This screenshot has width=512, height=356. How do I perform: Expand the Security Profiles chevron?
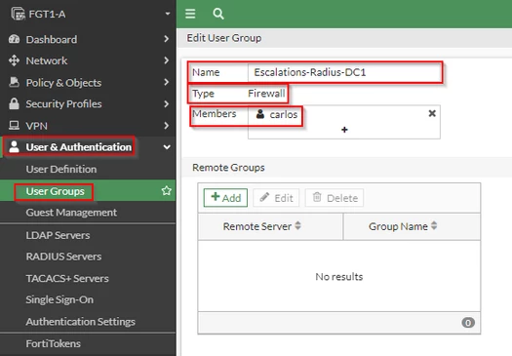(166, 103)
